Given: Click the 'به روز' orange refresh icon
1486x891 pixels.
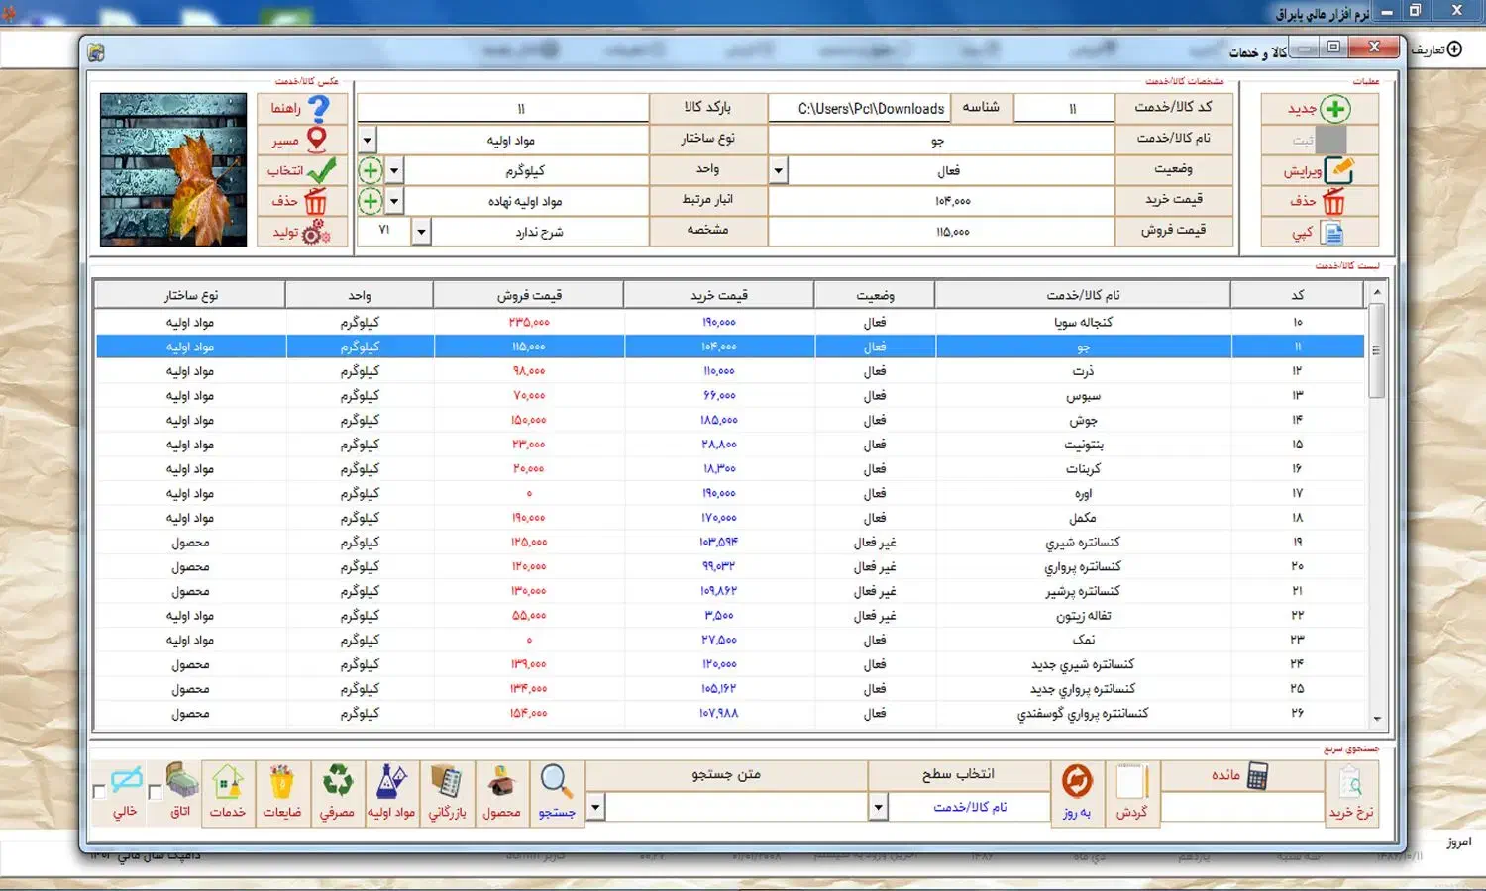Looking at the screenshot, I should pyautogui.click(x=1077, y=782).
